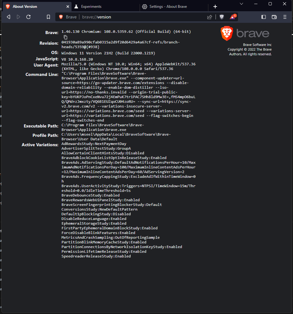
Task: Open the Brave Wallet icon
Action: tap(274, 17)
